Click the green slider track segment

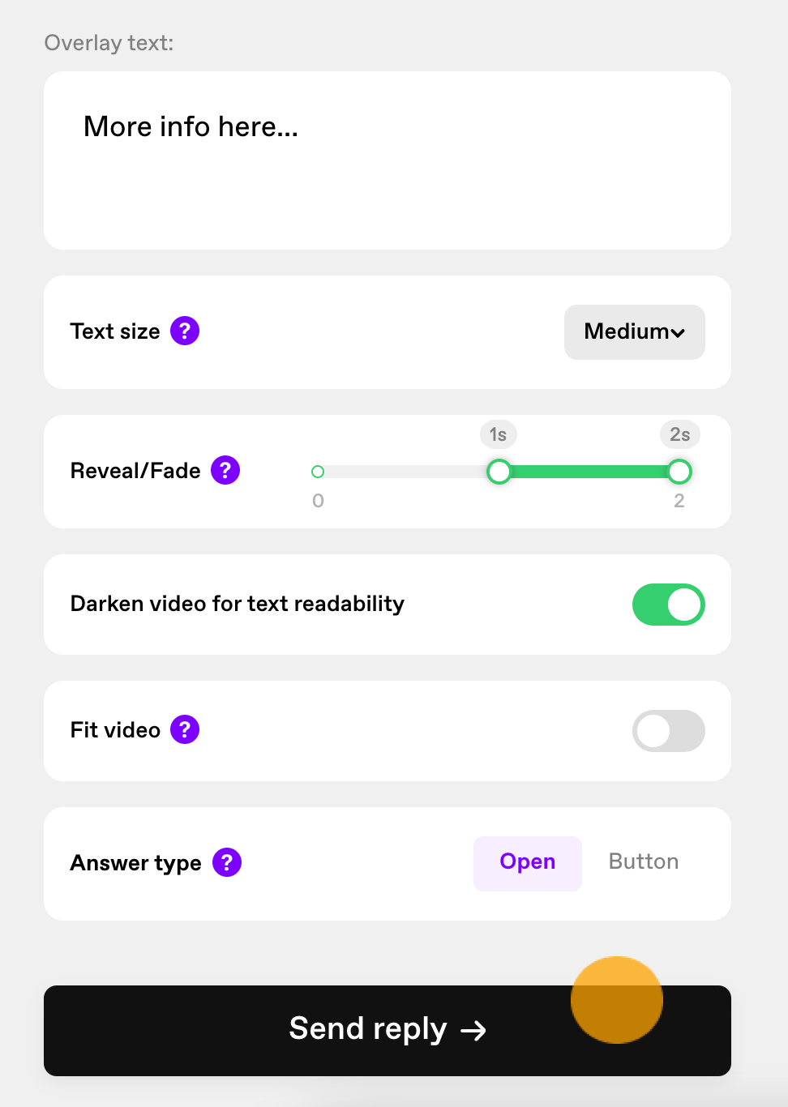point(589,472)
